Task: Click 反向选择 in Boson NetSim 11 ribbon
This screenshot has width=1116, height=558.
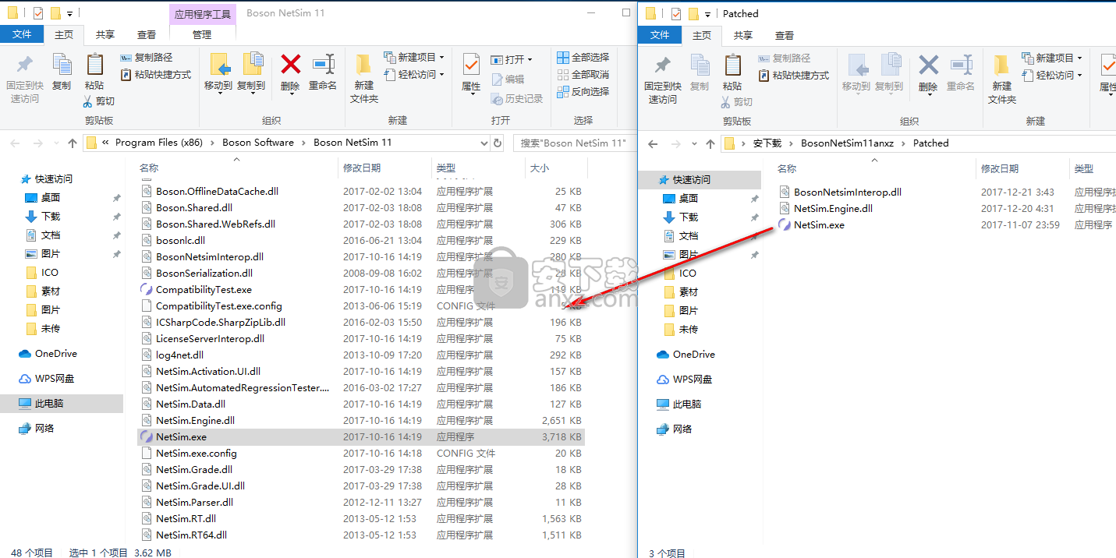Action: [583, 92]
